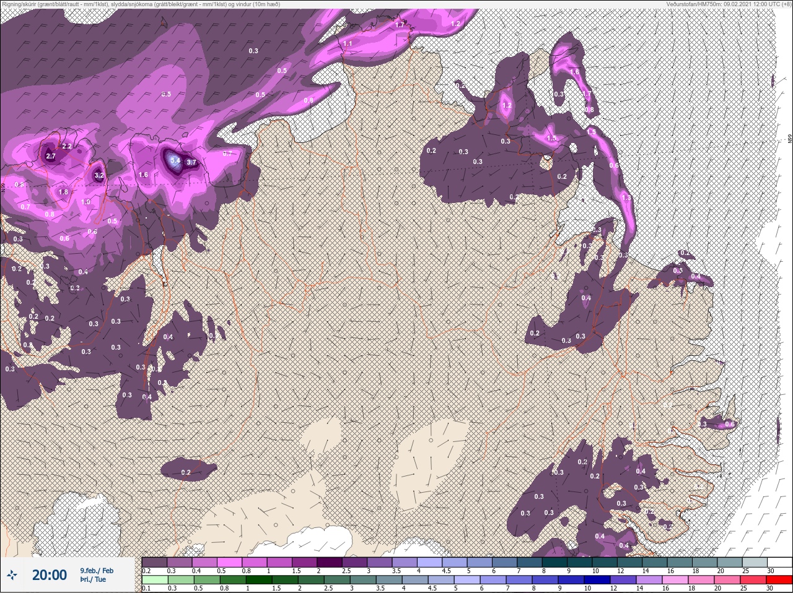
Task: Click the 0.1 label in rain legend
Action: tap(146, 588)
